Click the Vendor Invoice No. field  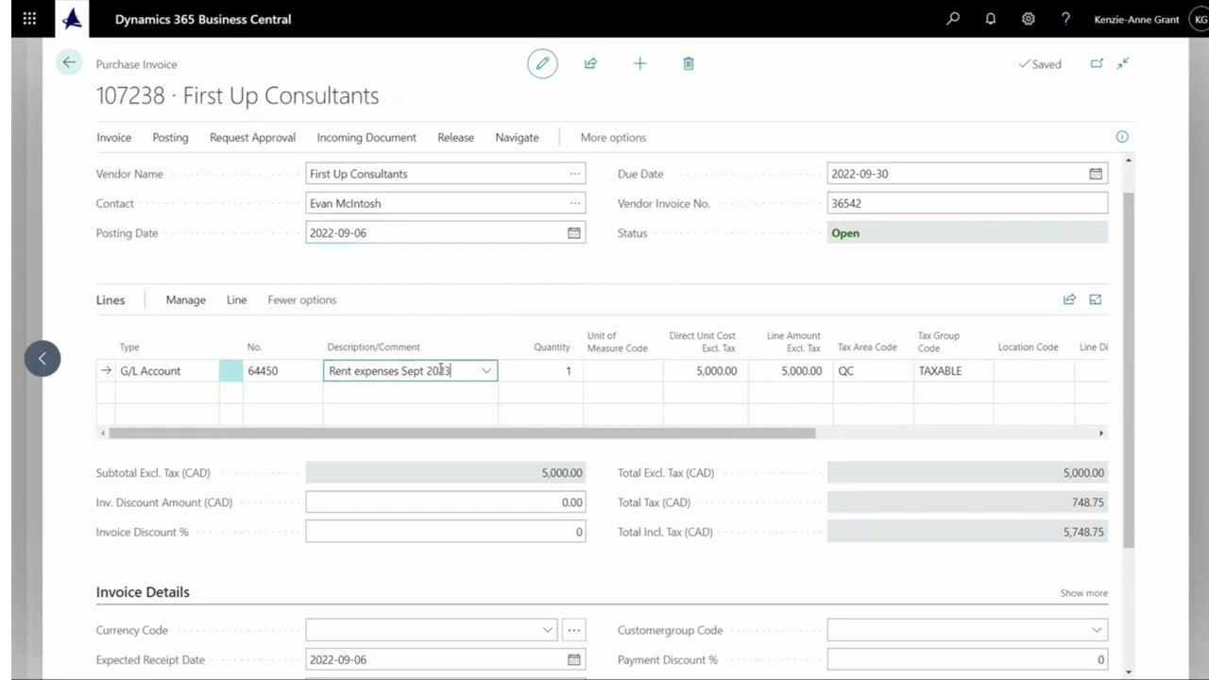(967, 203)
